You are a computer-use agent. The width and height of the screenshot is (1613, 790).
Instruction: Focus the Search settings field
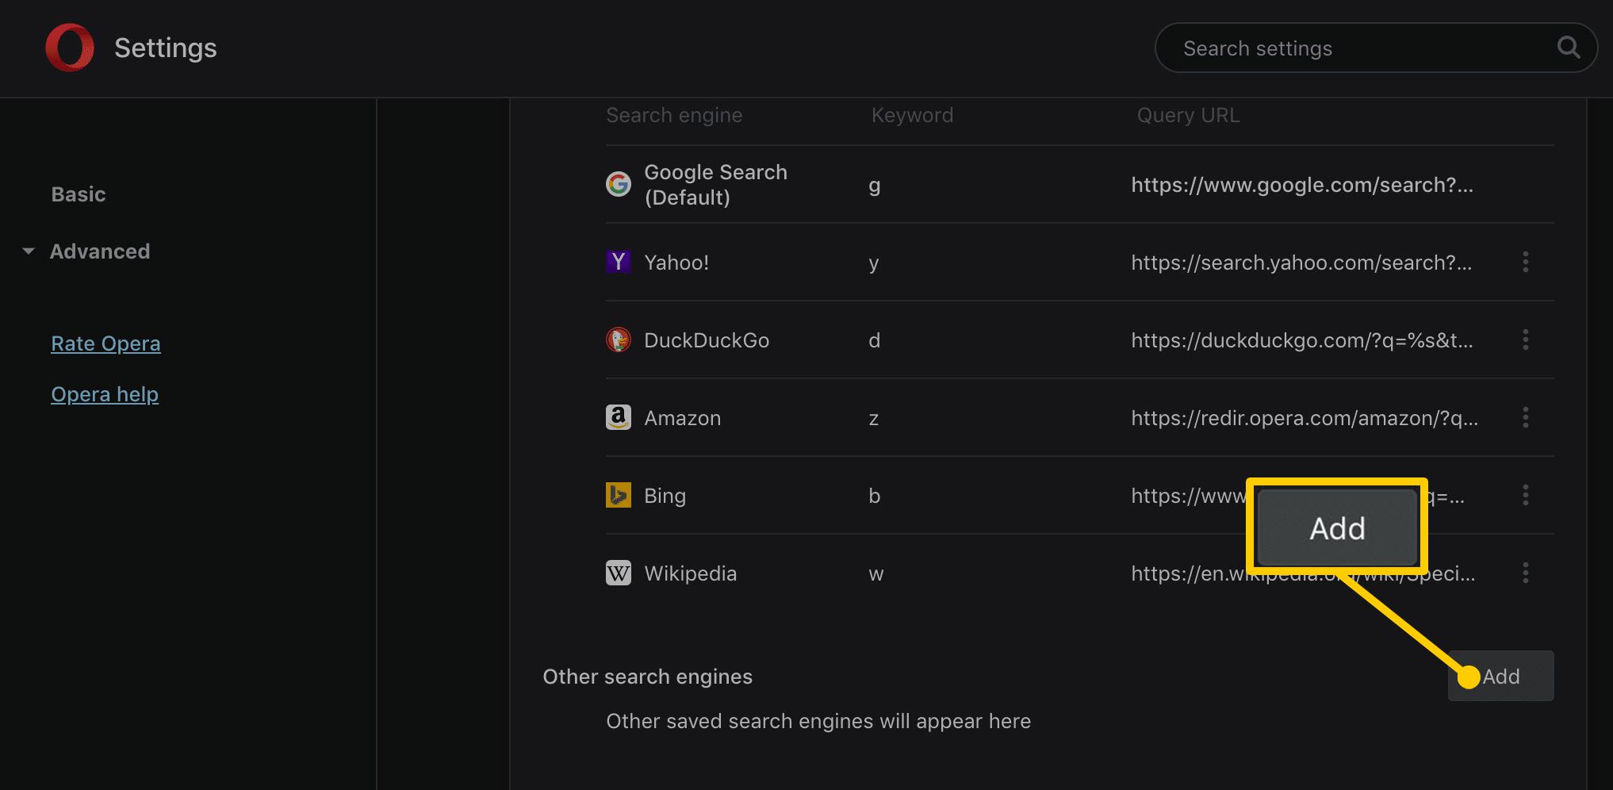(1376, 48)
